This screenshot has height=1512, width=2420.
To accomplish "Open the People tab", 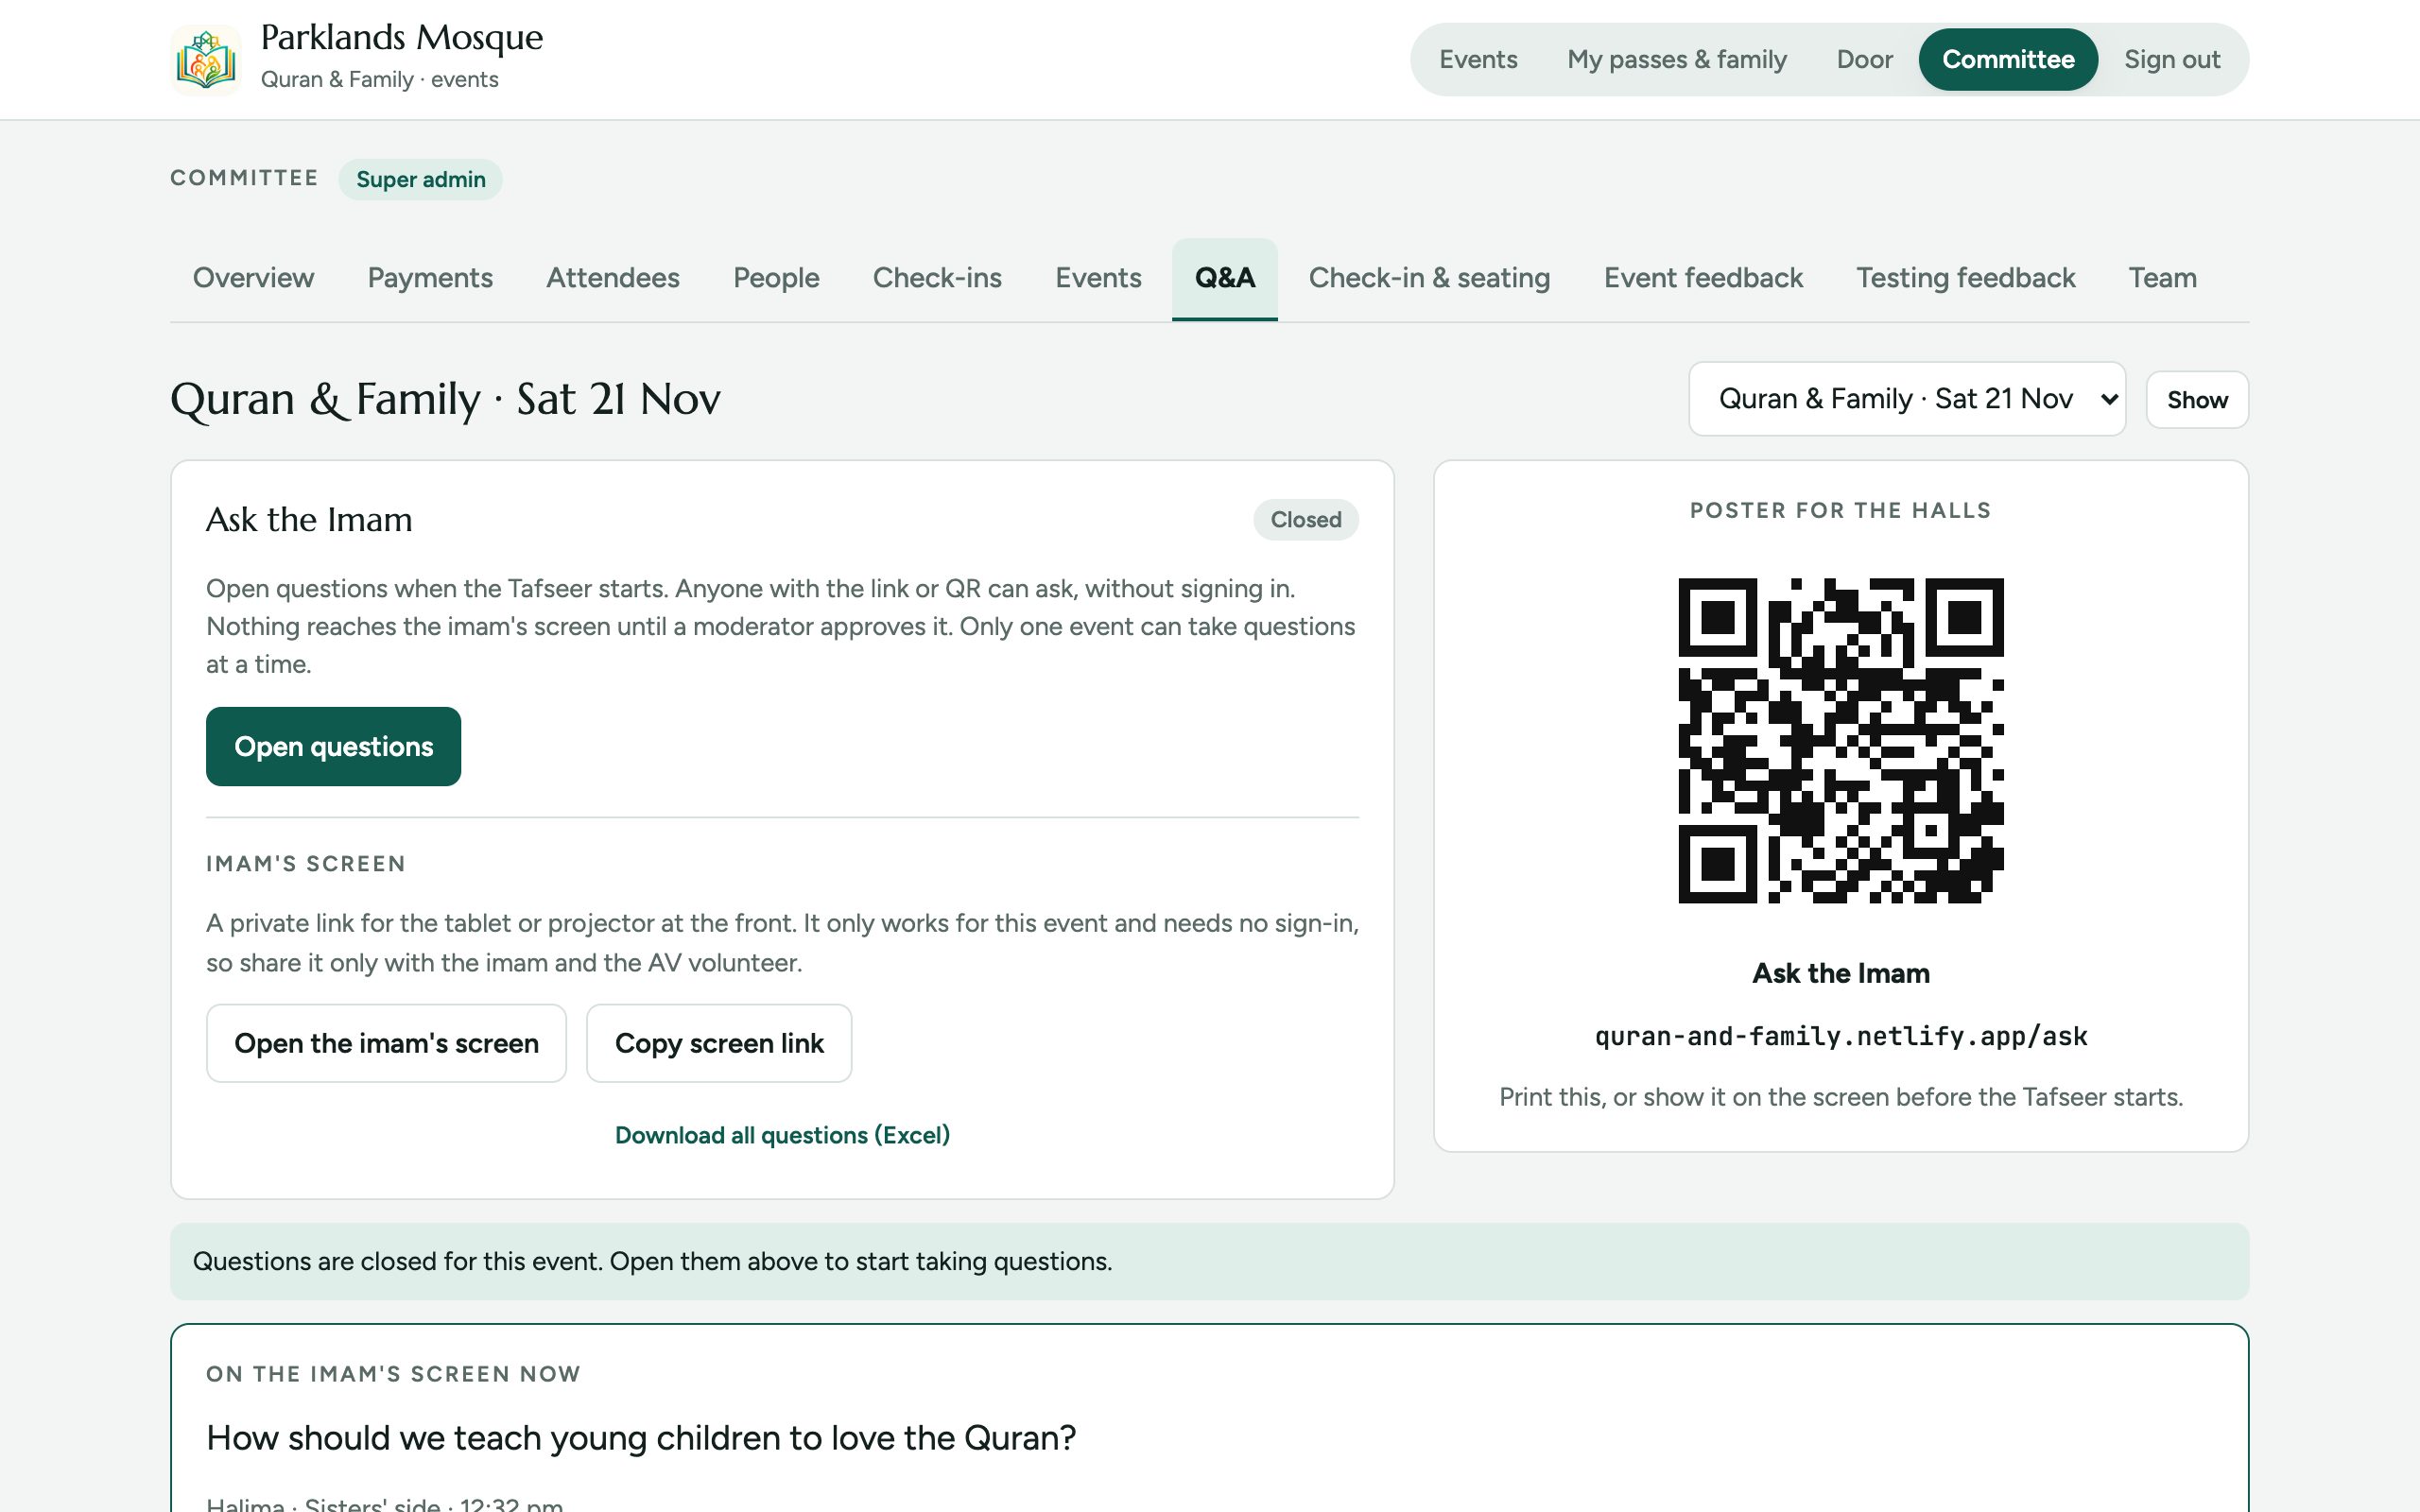I will [776, 278].
